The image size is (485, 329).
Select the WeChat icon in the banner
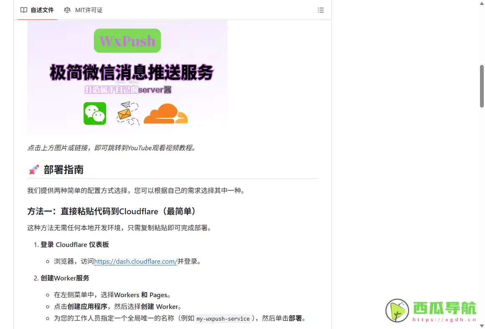click(95, 113)
